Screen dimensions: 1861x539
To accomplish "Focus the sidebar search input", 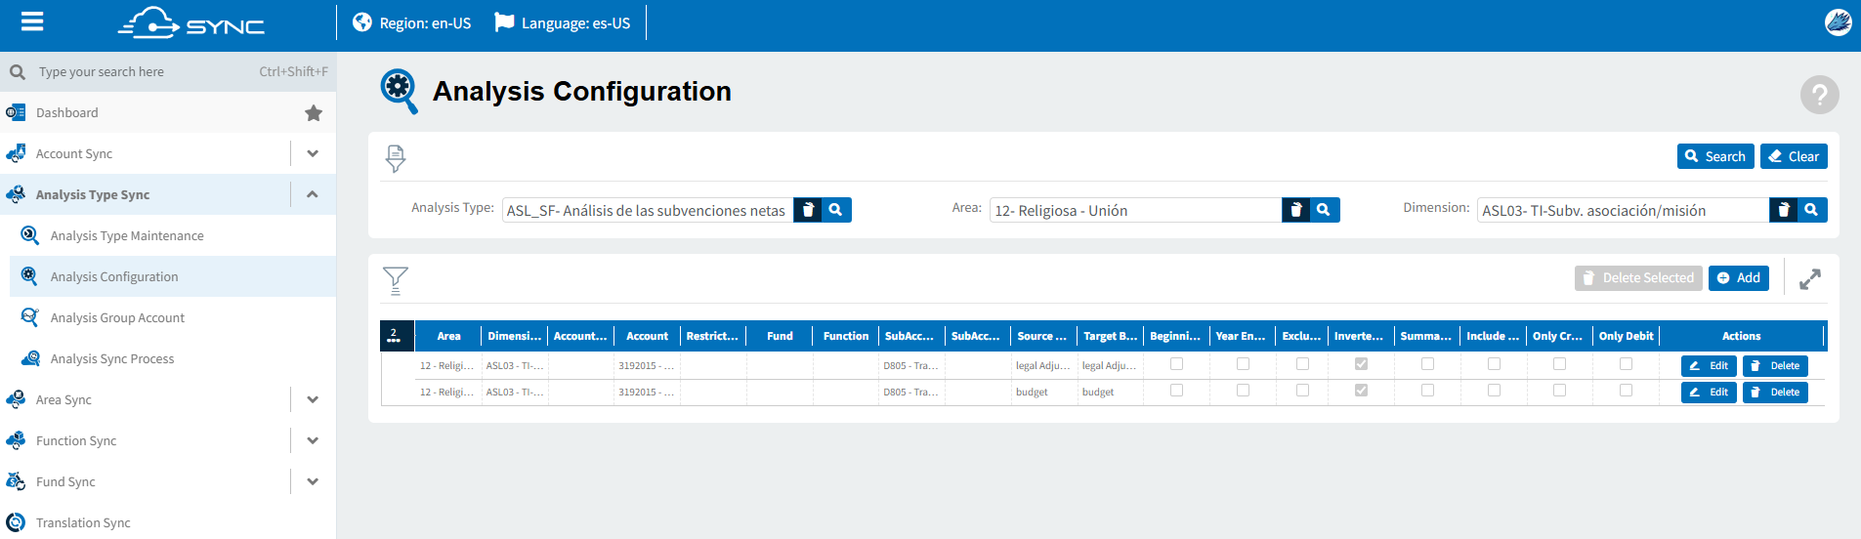I will [x=147, y=72].
